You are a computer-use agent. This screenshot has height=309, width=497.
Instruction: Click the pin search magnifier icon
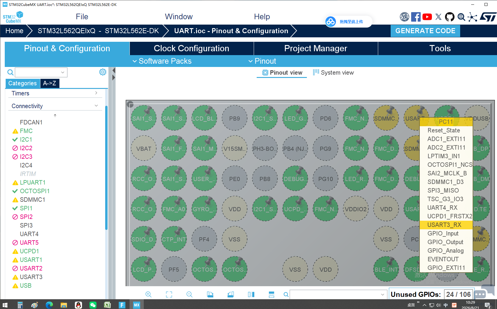[286, 294]
